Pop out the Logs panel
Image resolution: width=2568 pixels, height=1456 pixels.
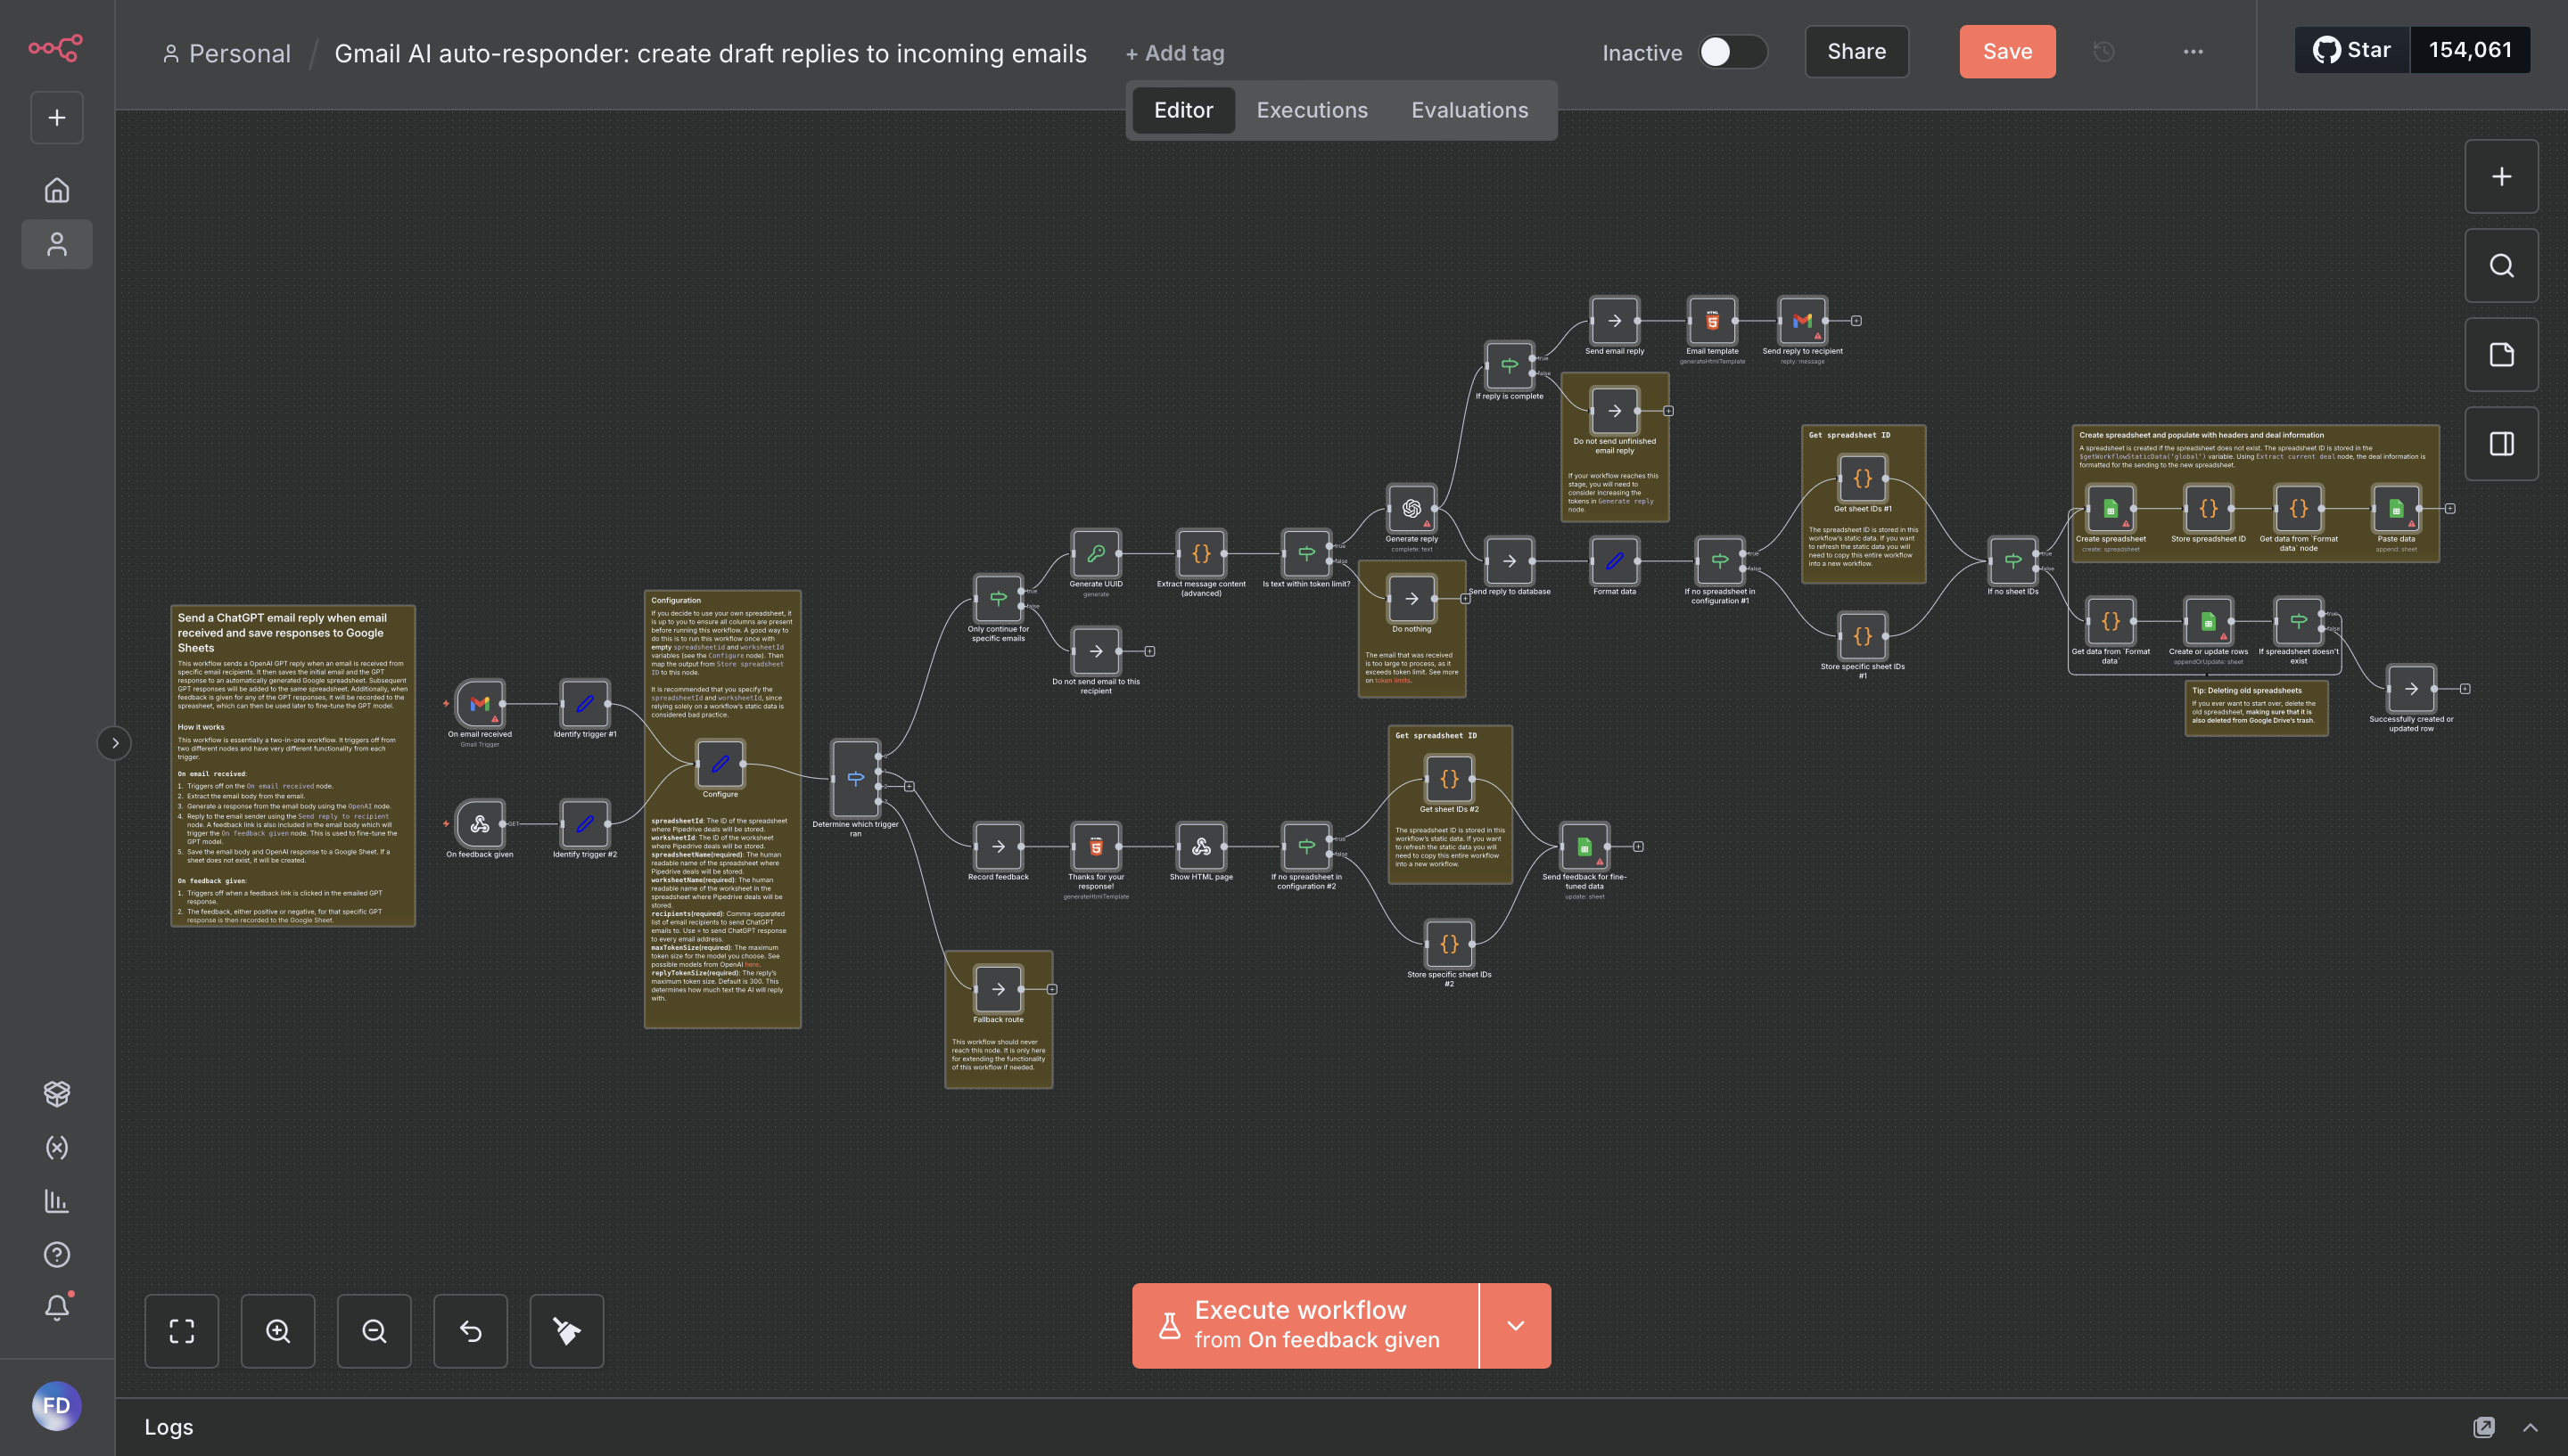(x=2484, y=1427)
